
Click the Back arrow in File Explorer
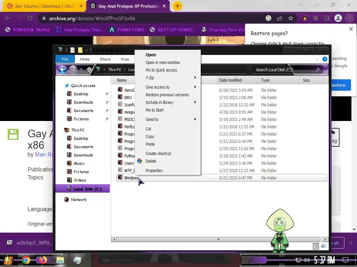tap(63, 70)
